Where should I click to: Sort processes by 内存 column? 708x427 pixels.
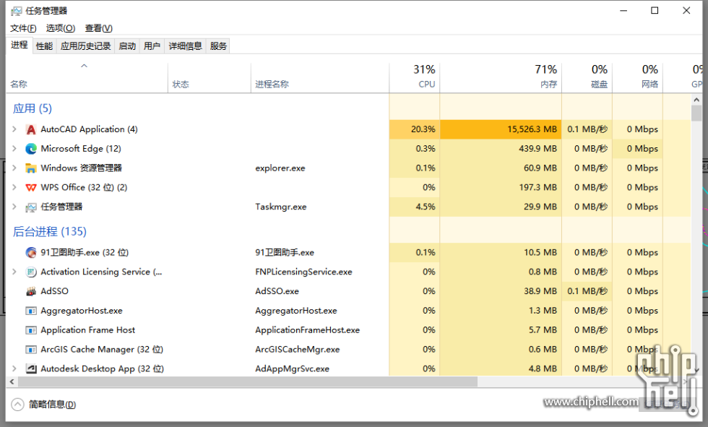[501, 77]
